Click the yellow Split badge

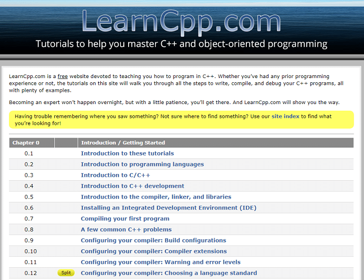66,272
